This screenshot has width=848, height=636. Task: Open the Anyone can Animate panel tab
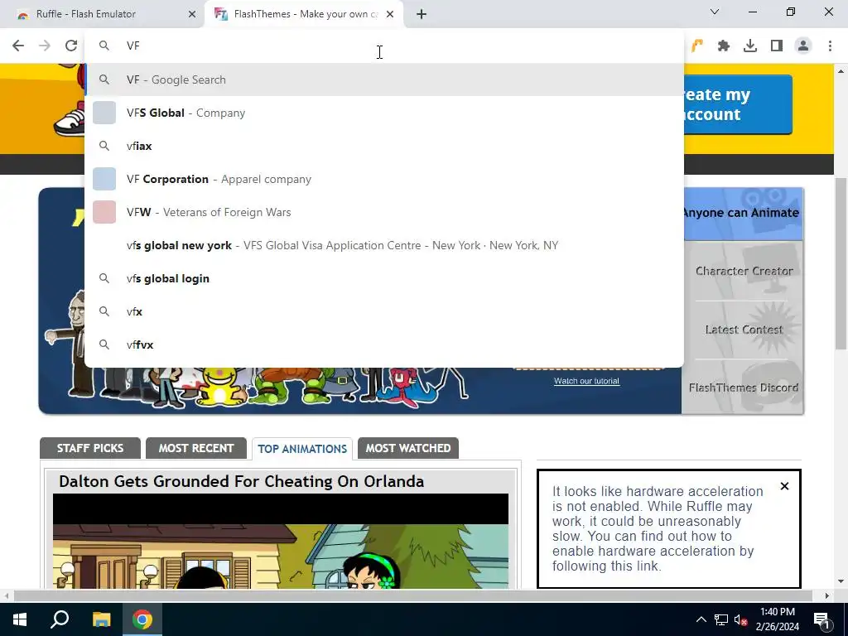pyautogui.click(x=743, y=213)
